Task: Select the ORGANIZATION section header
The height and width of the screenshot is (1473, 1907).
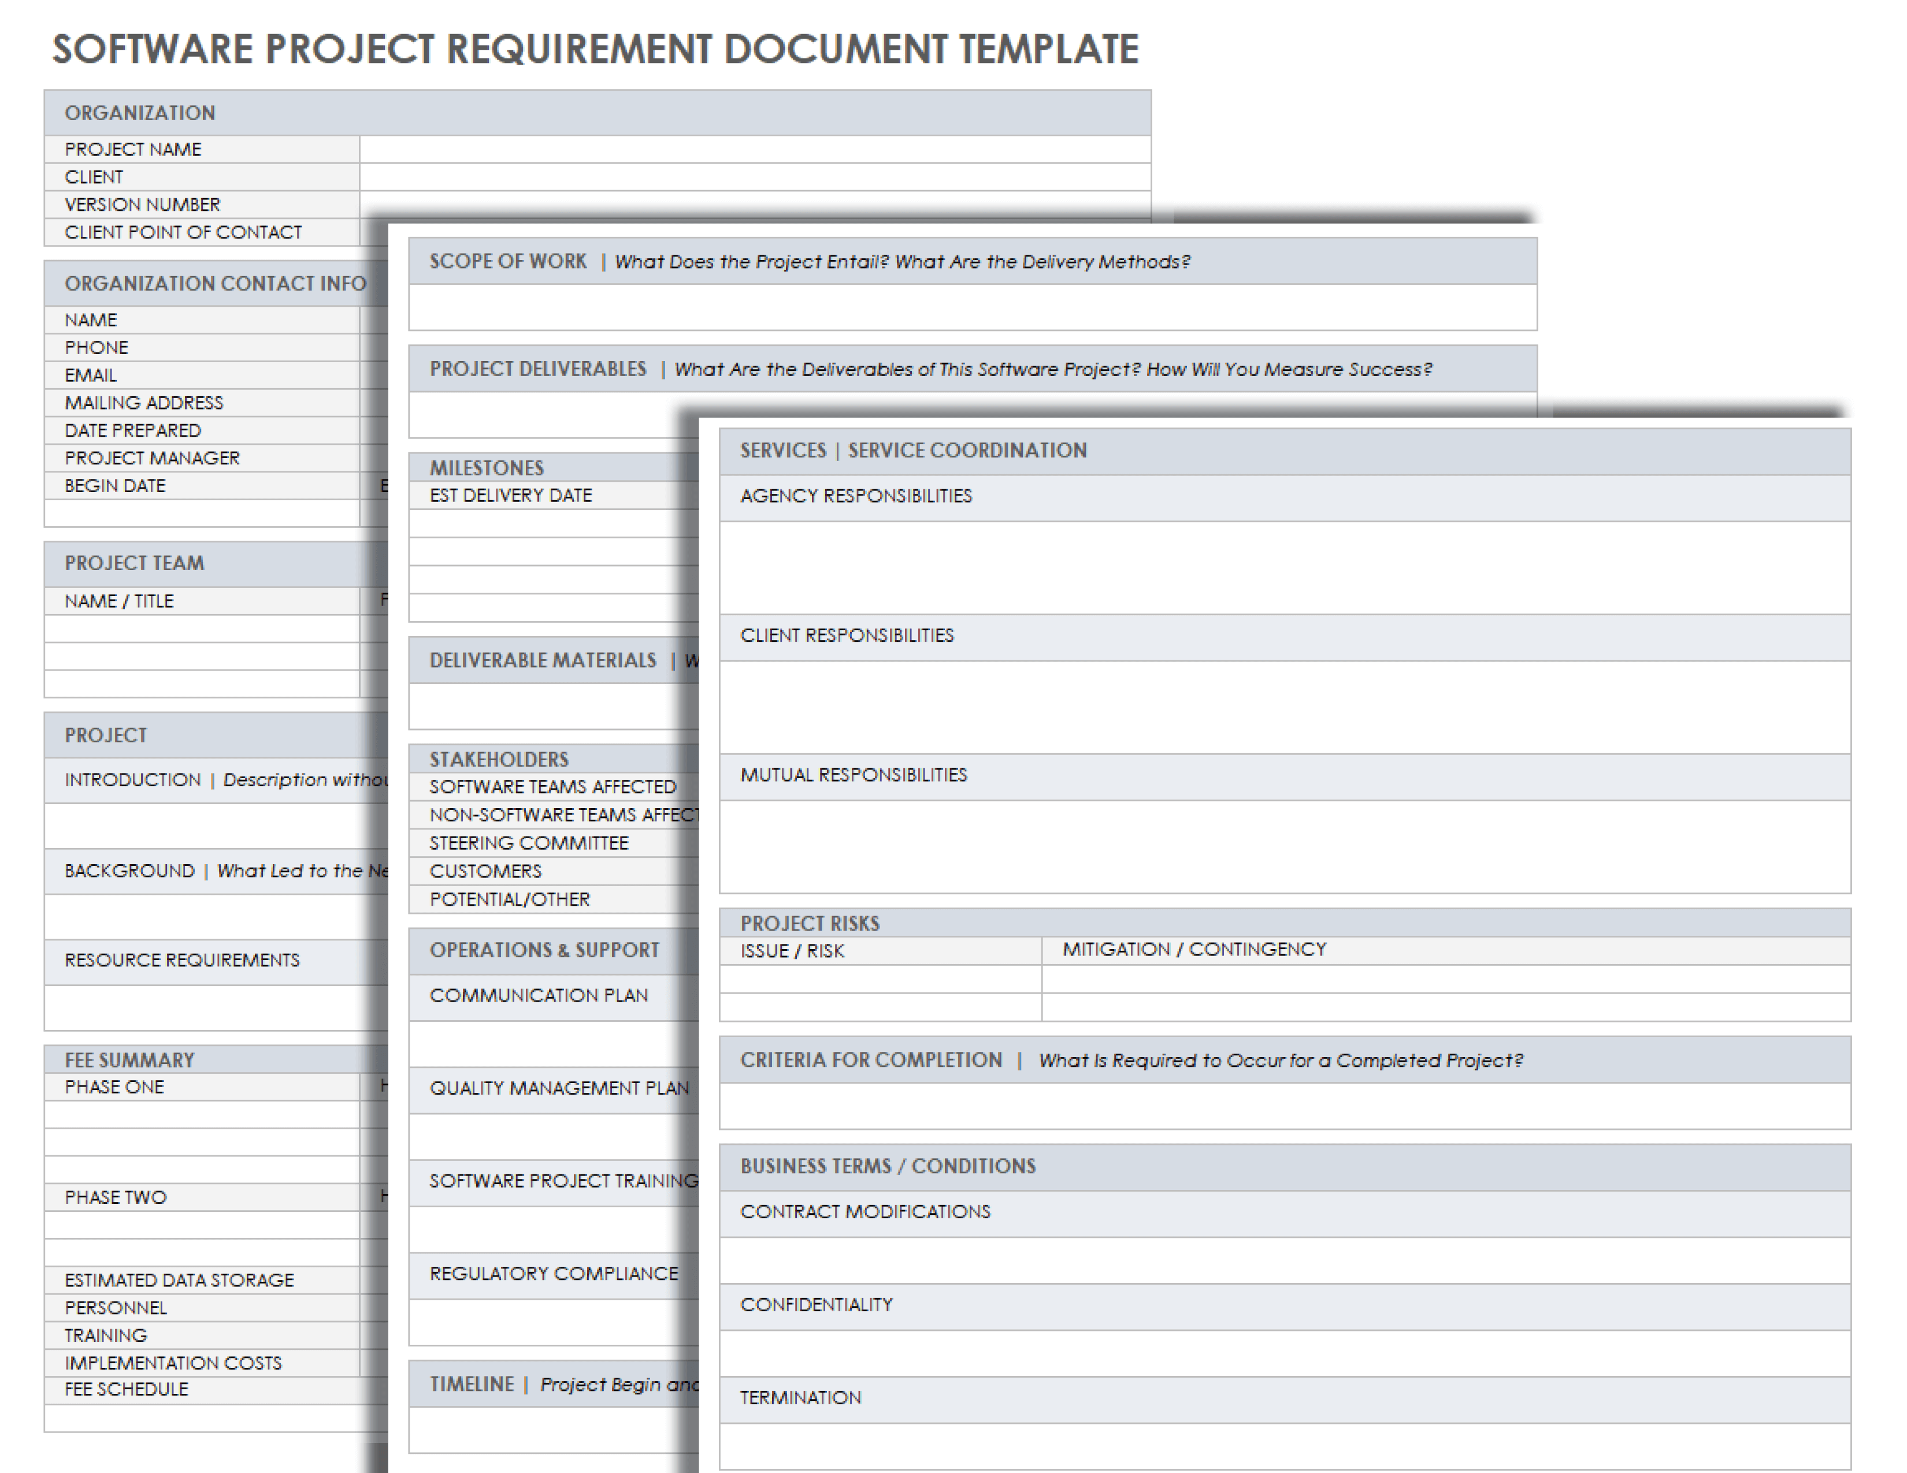Action: 598,113
